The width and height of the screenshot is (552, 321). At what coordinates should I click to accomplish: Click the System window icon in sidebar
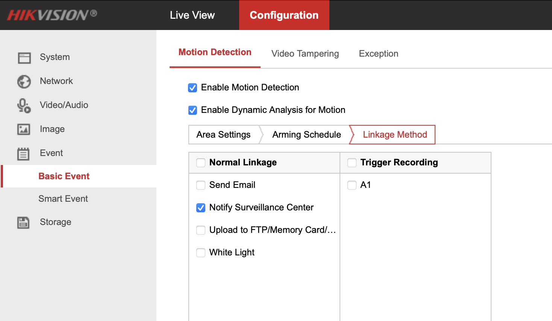24,58
